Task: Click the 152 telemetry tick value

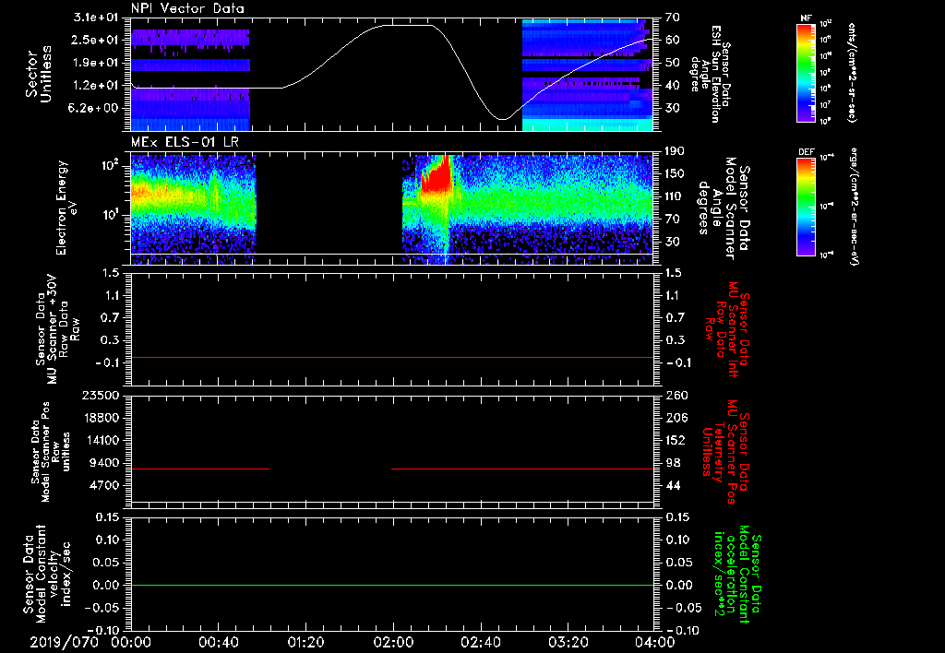Action: tap(675, 440)
